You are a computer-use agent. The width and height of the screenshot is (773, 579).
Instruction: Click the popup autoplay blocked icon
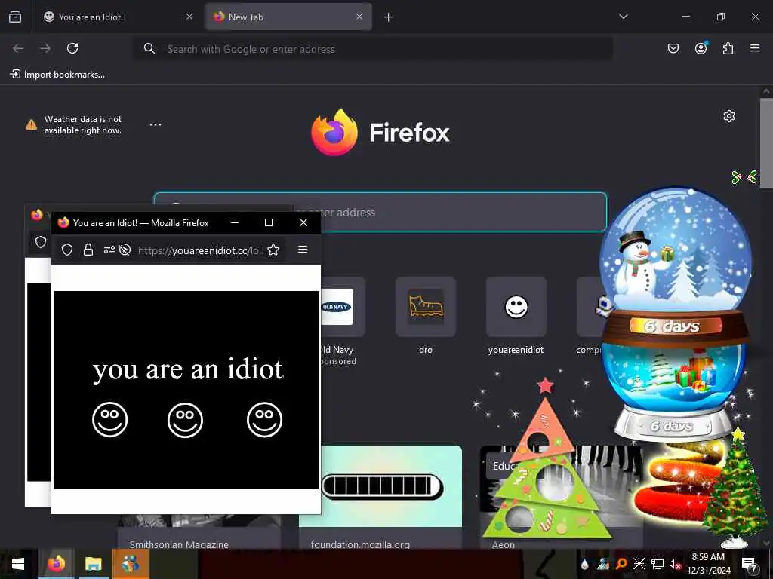(125, 250)
